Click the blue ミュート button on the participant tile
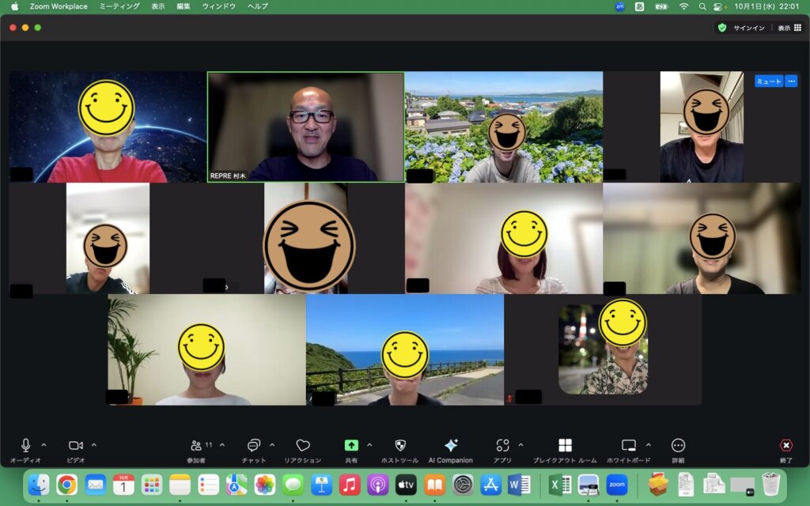Screen dimensions: 810x506 [768, 81]
